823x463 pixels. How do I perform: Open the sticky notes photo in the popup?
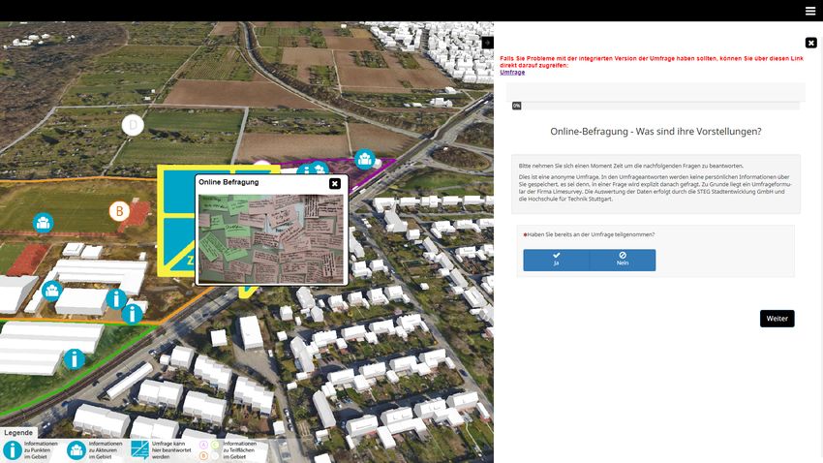[271, 239]
